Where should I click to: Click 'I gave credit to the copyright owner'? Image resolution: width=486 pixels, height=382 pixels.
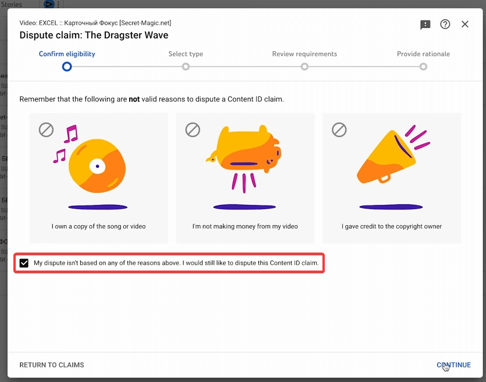(x=392, y=226)
